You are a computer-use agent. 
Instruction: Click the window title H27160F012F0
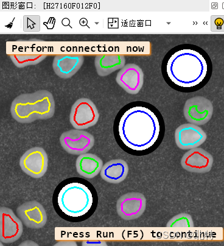click(72, 5)
